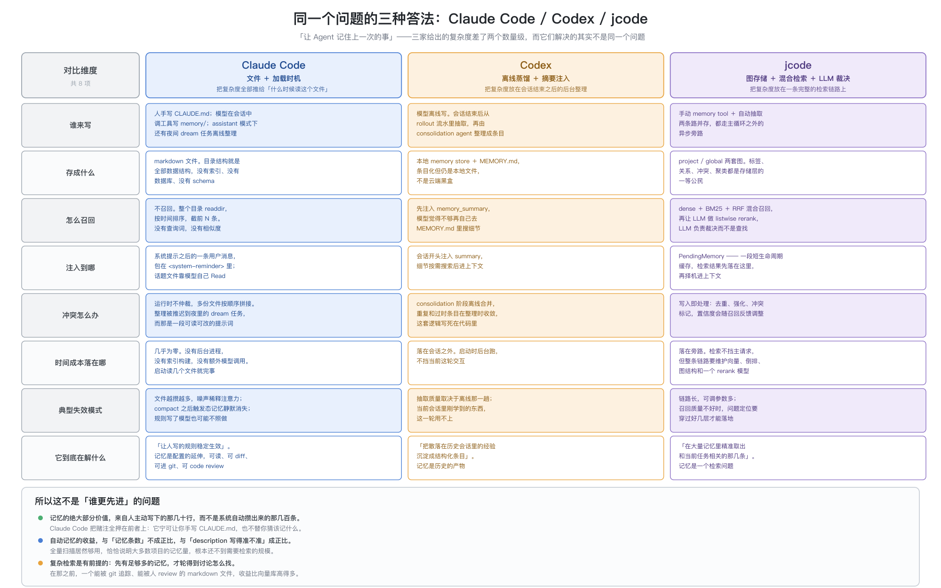Viewport: 941px width, 588px height.
Task: Click the cell starting markdown 文件
Action: [273, 173]
